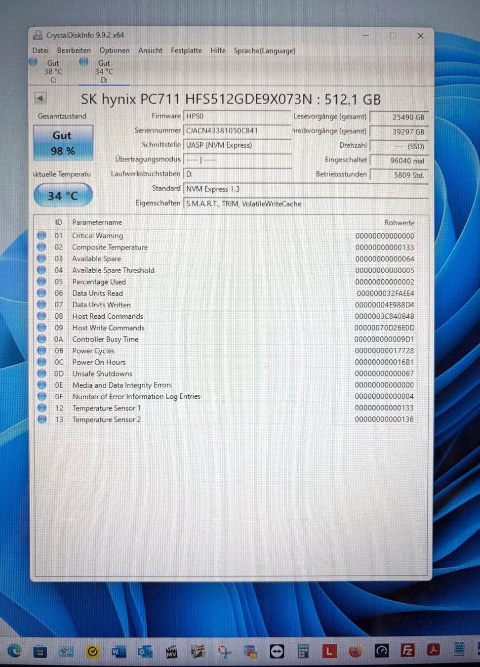The height and width of the screenshot is (667, 480).
Task: Select drive C: tab showing 38 °C
Action: (52, 71)
